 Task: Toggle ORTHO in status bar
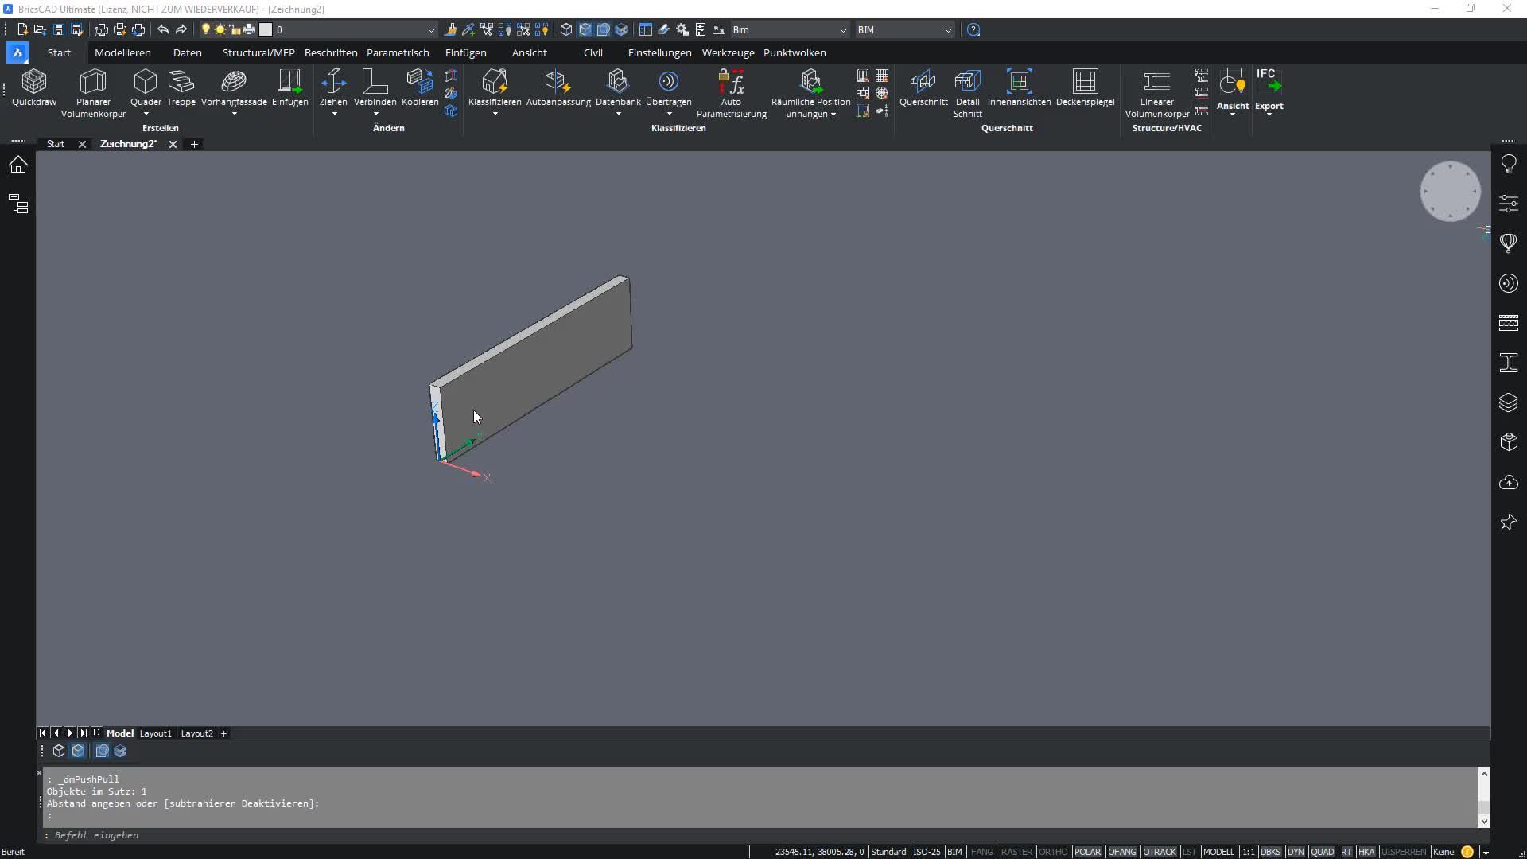pos(1053,852)
